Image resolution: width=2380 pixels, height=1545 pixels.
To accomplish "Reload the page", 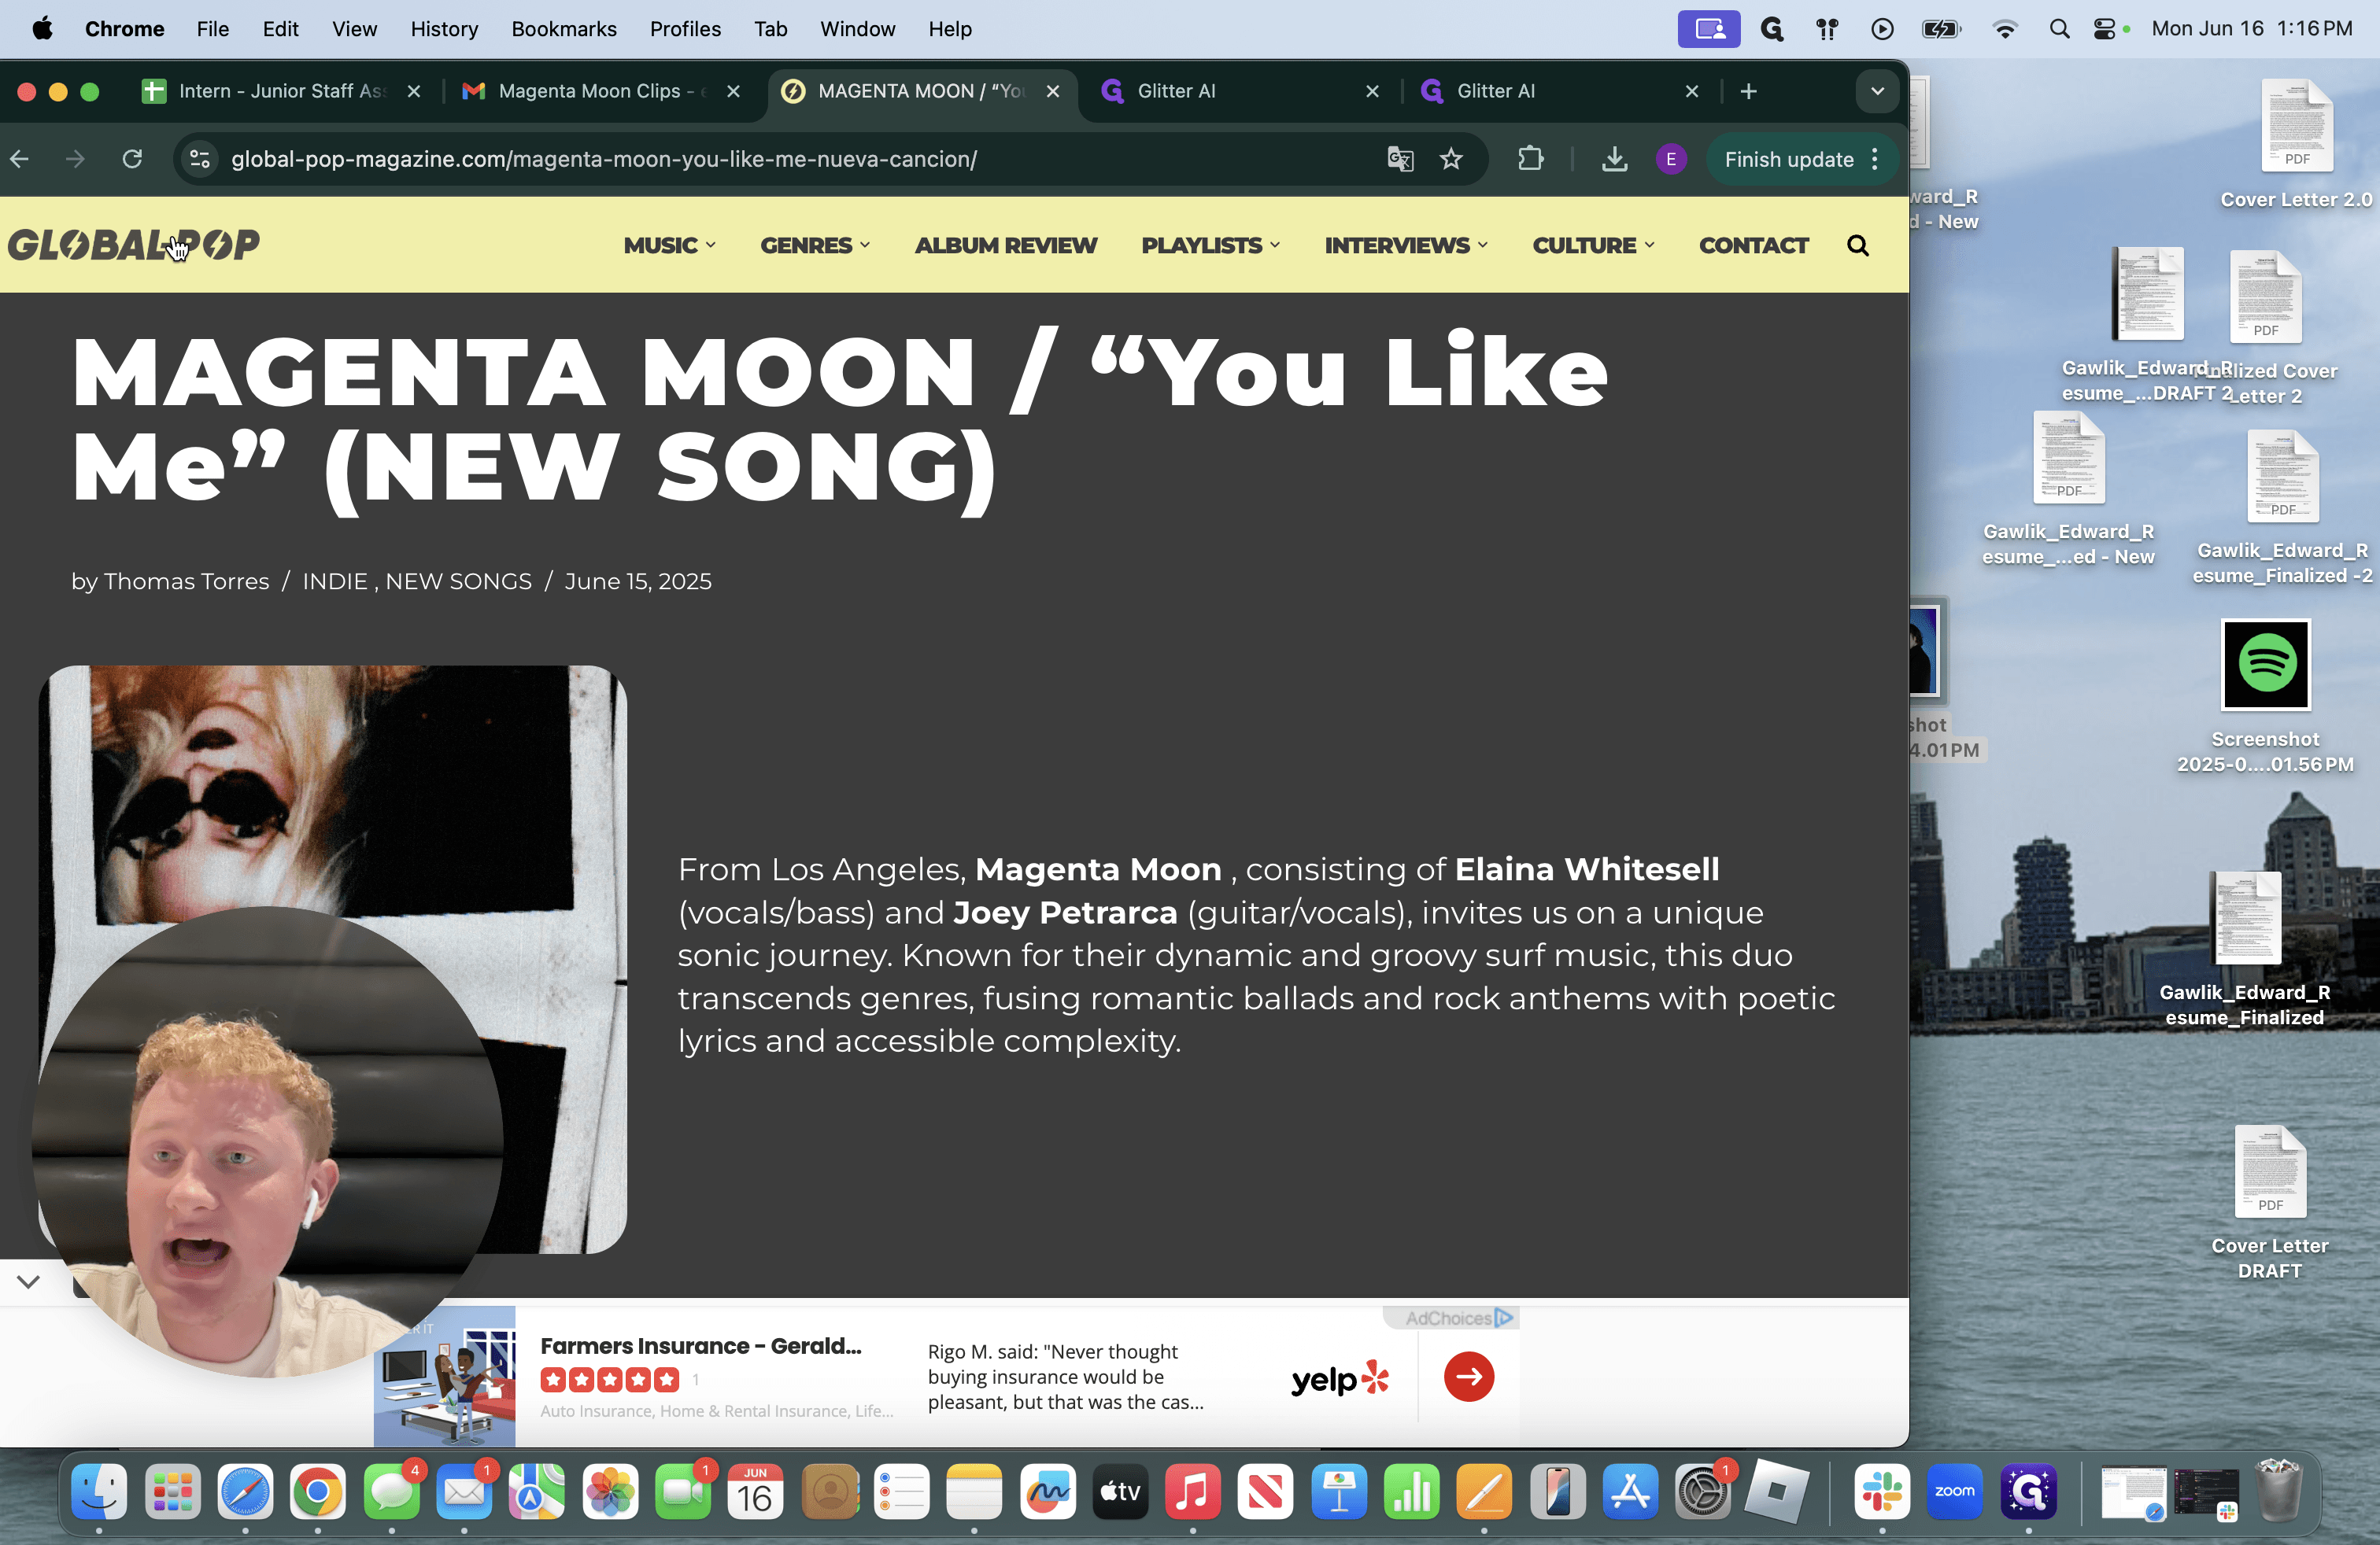I will click(x=132, y=159).
